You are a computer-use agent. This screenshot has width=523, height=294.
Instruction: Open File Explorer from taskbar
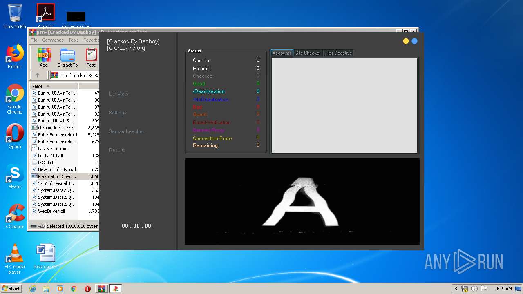46,289
